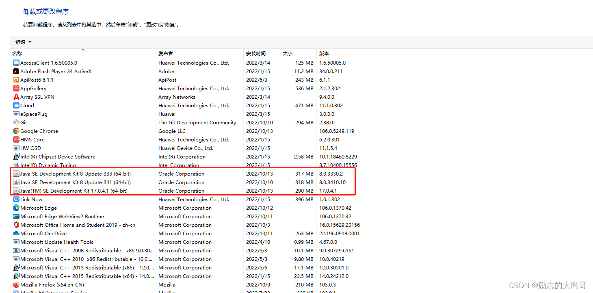Screen dimensions: 593x293
Task: Click version '2.38.0' of Git
Action: (x=326, y=122)
